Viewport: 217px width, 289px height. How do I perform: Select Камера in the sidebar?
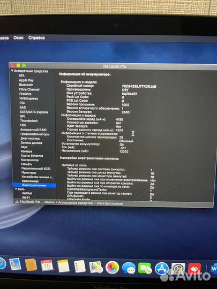(x=26, y=151)
